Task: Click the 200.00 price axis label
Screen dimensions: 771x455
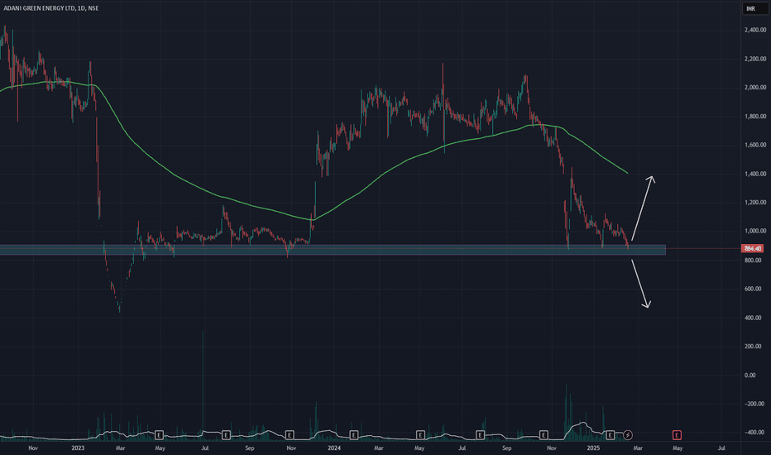Action: (x=753, y=347)
